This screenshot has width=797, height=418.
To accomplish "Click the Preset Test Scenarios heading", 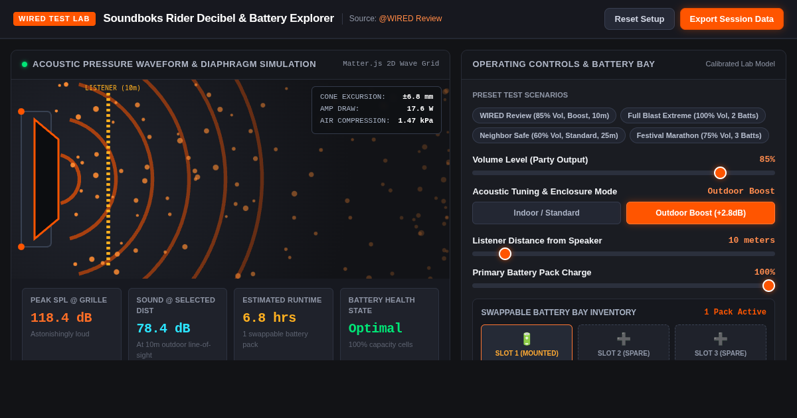I will (x=520, y=95).
